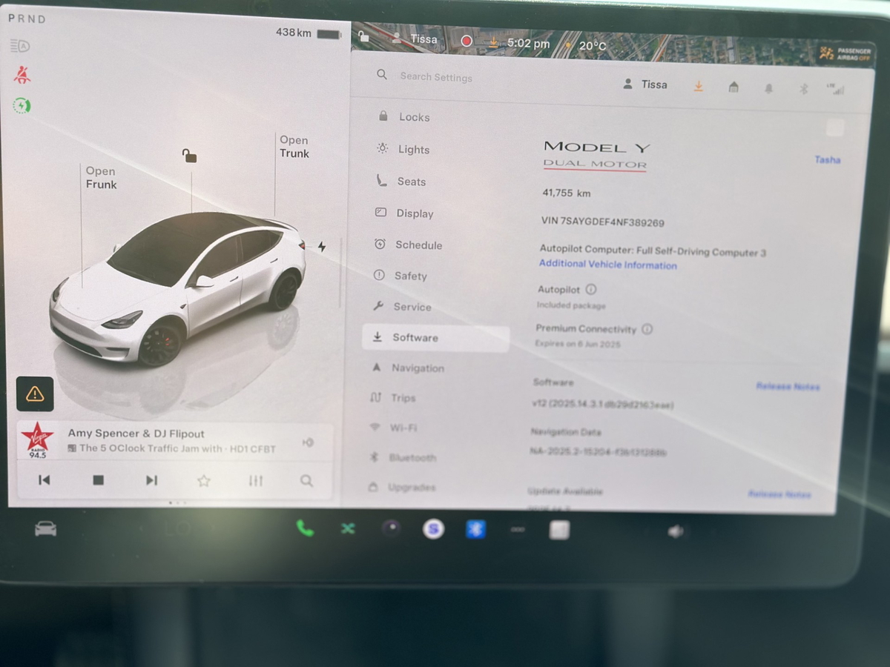Viewport: 890px width, 667px height.
Task: Tap the round S app icon in the dock
Action: tap(434, 528)
